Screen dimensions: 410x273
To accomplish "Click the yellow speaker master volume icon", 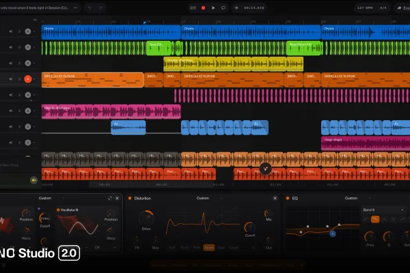I will [33, 180].
